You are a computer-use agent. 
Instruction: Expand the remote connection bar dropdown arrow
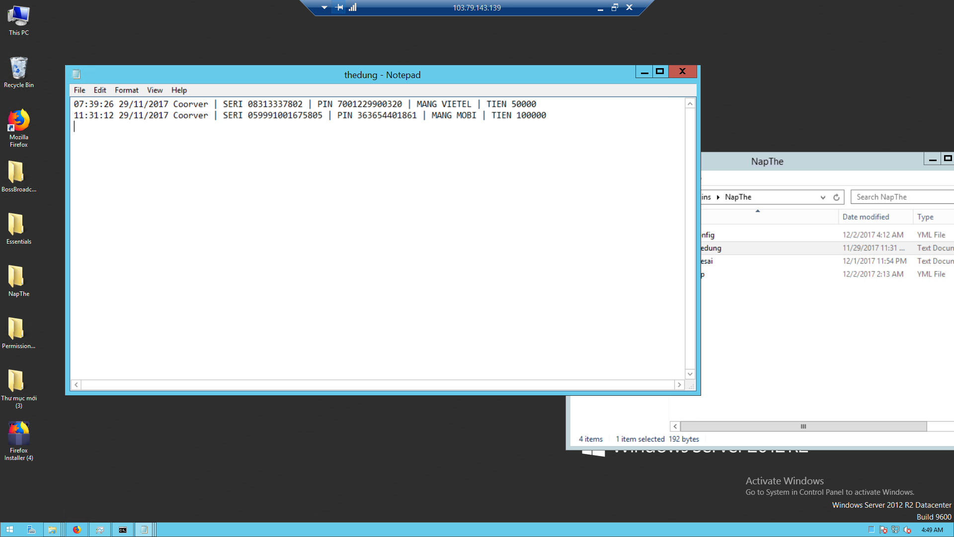click(x=324, y=7)
